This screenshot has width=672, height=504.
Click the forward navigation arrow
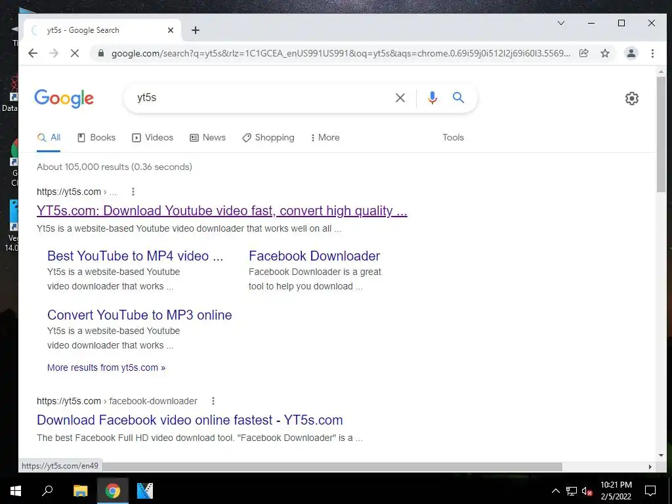54,53
